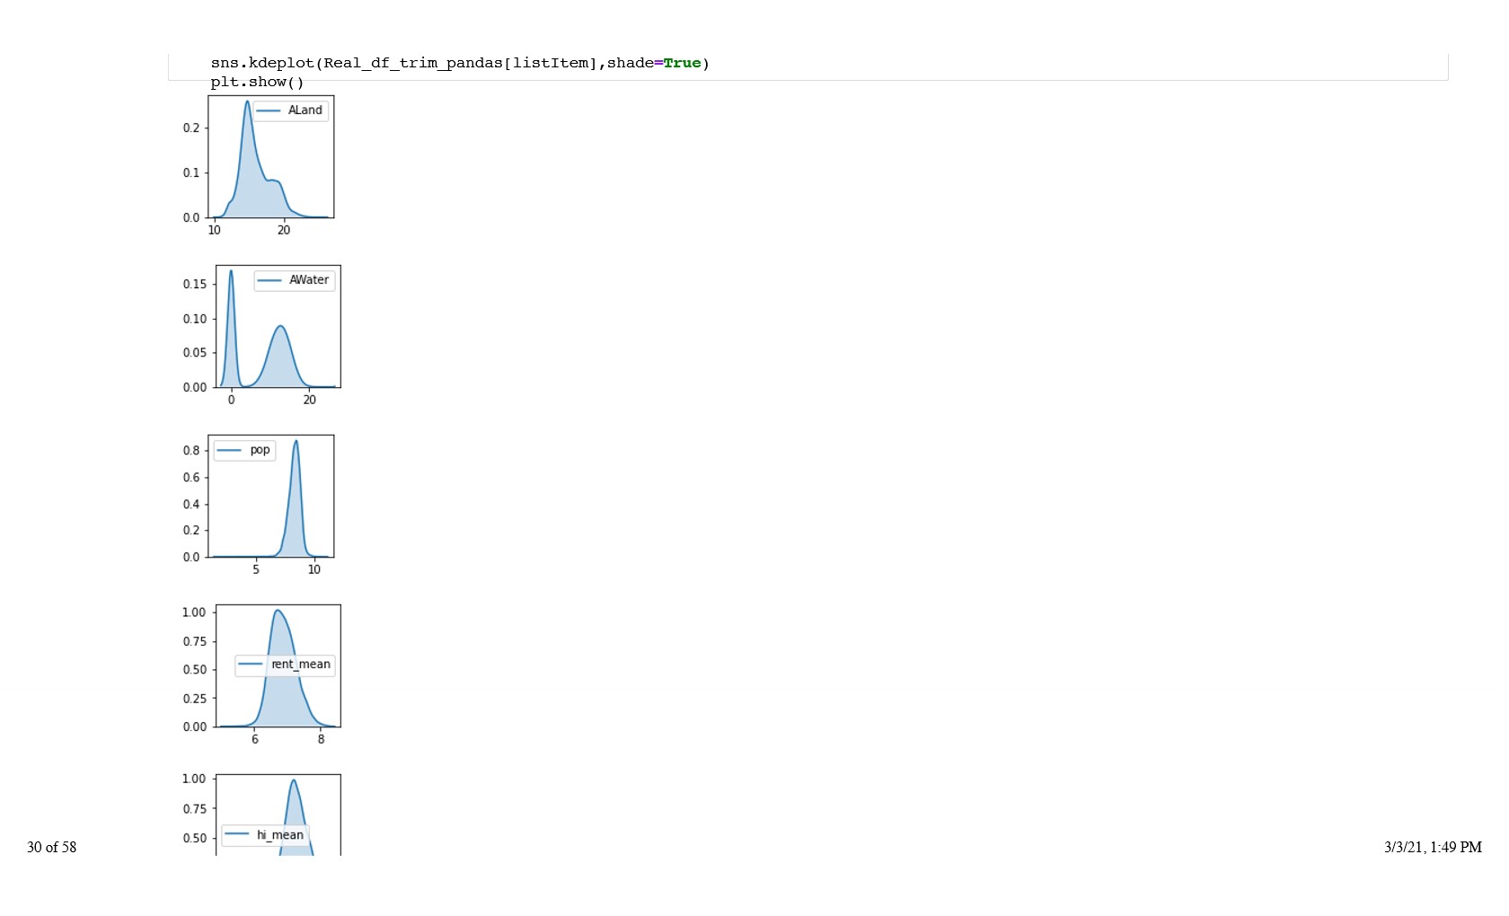
Task: Click the sns.kdeplot code line
Action: click(x=459, y=63)
